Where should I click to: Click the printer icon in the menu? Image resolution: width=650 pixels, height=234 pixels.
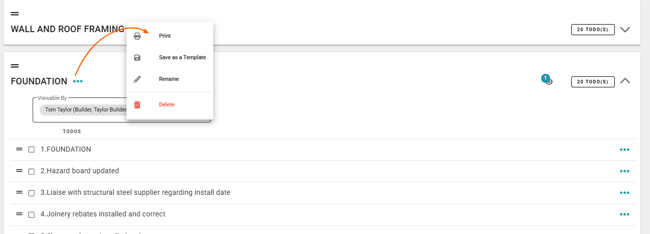(137, 36)
